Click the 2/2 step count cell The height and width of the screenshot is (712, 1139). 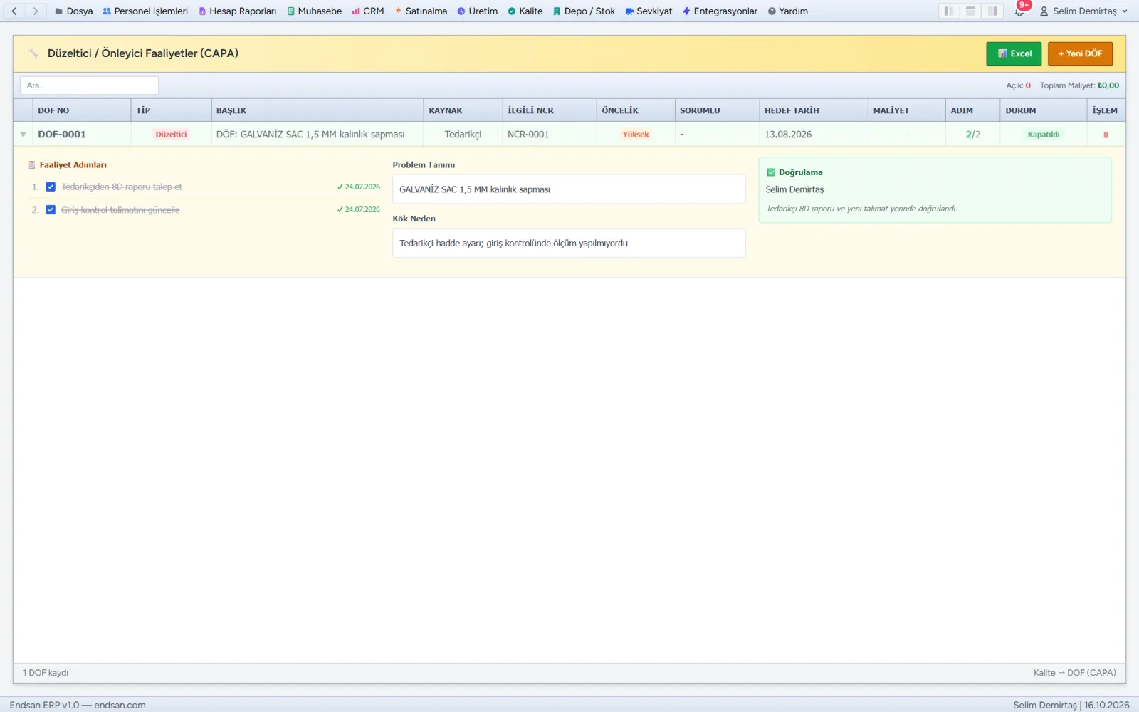972,135
